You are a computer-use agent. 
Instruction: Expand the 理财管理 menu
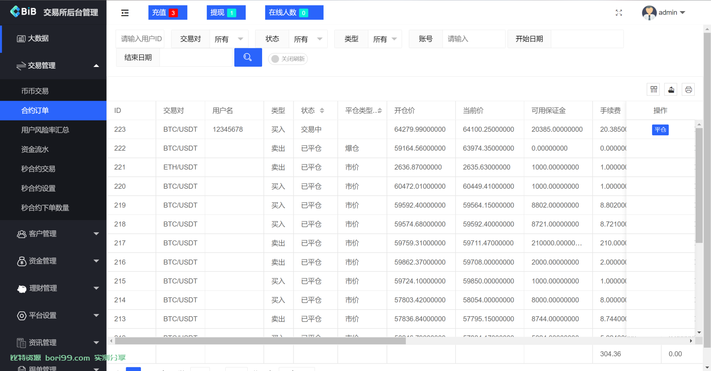53,288
